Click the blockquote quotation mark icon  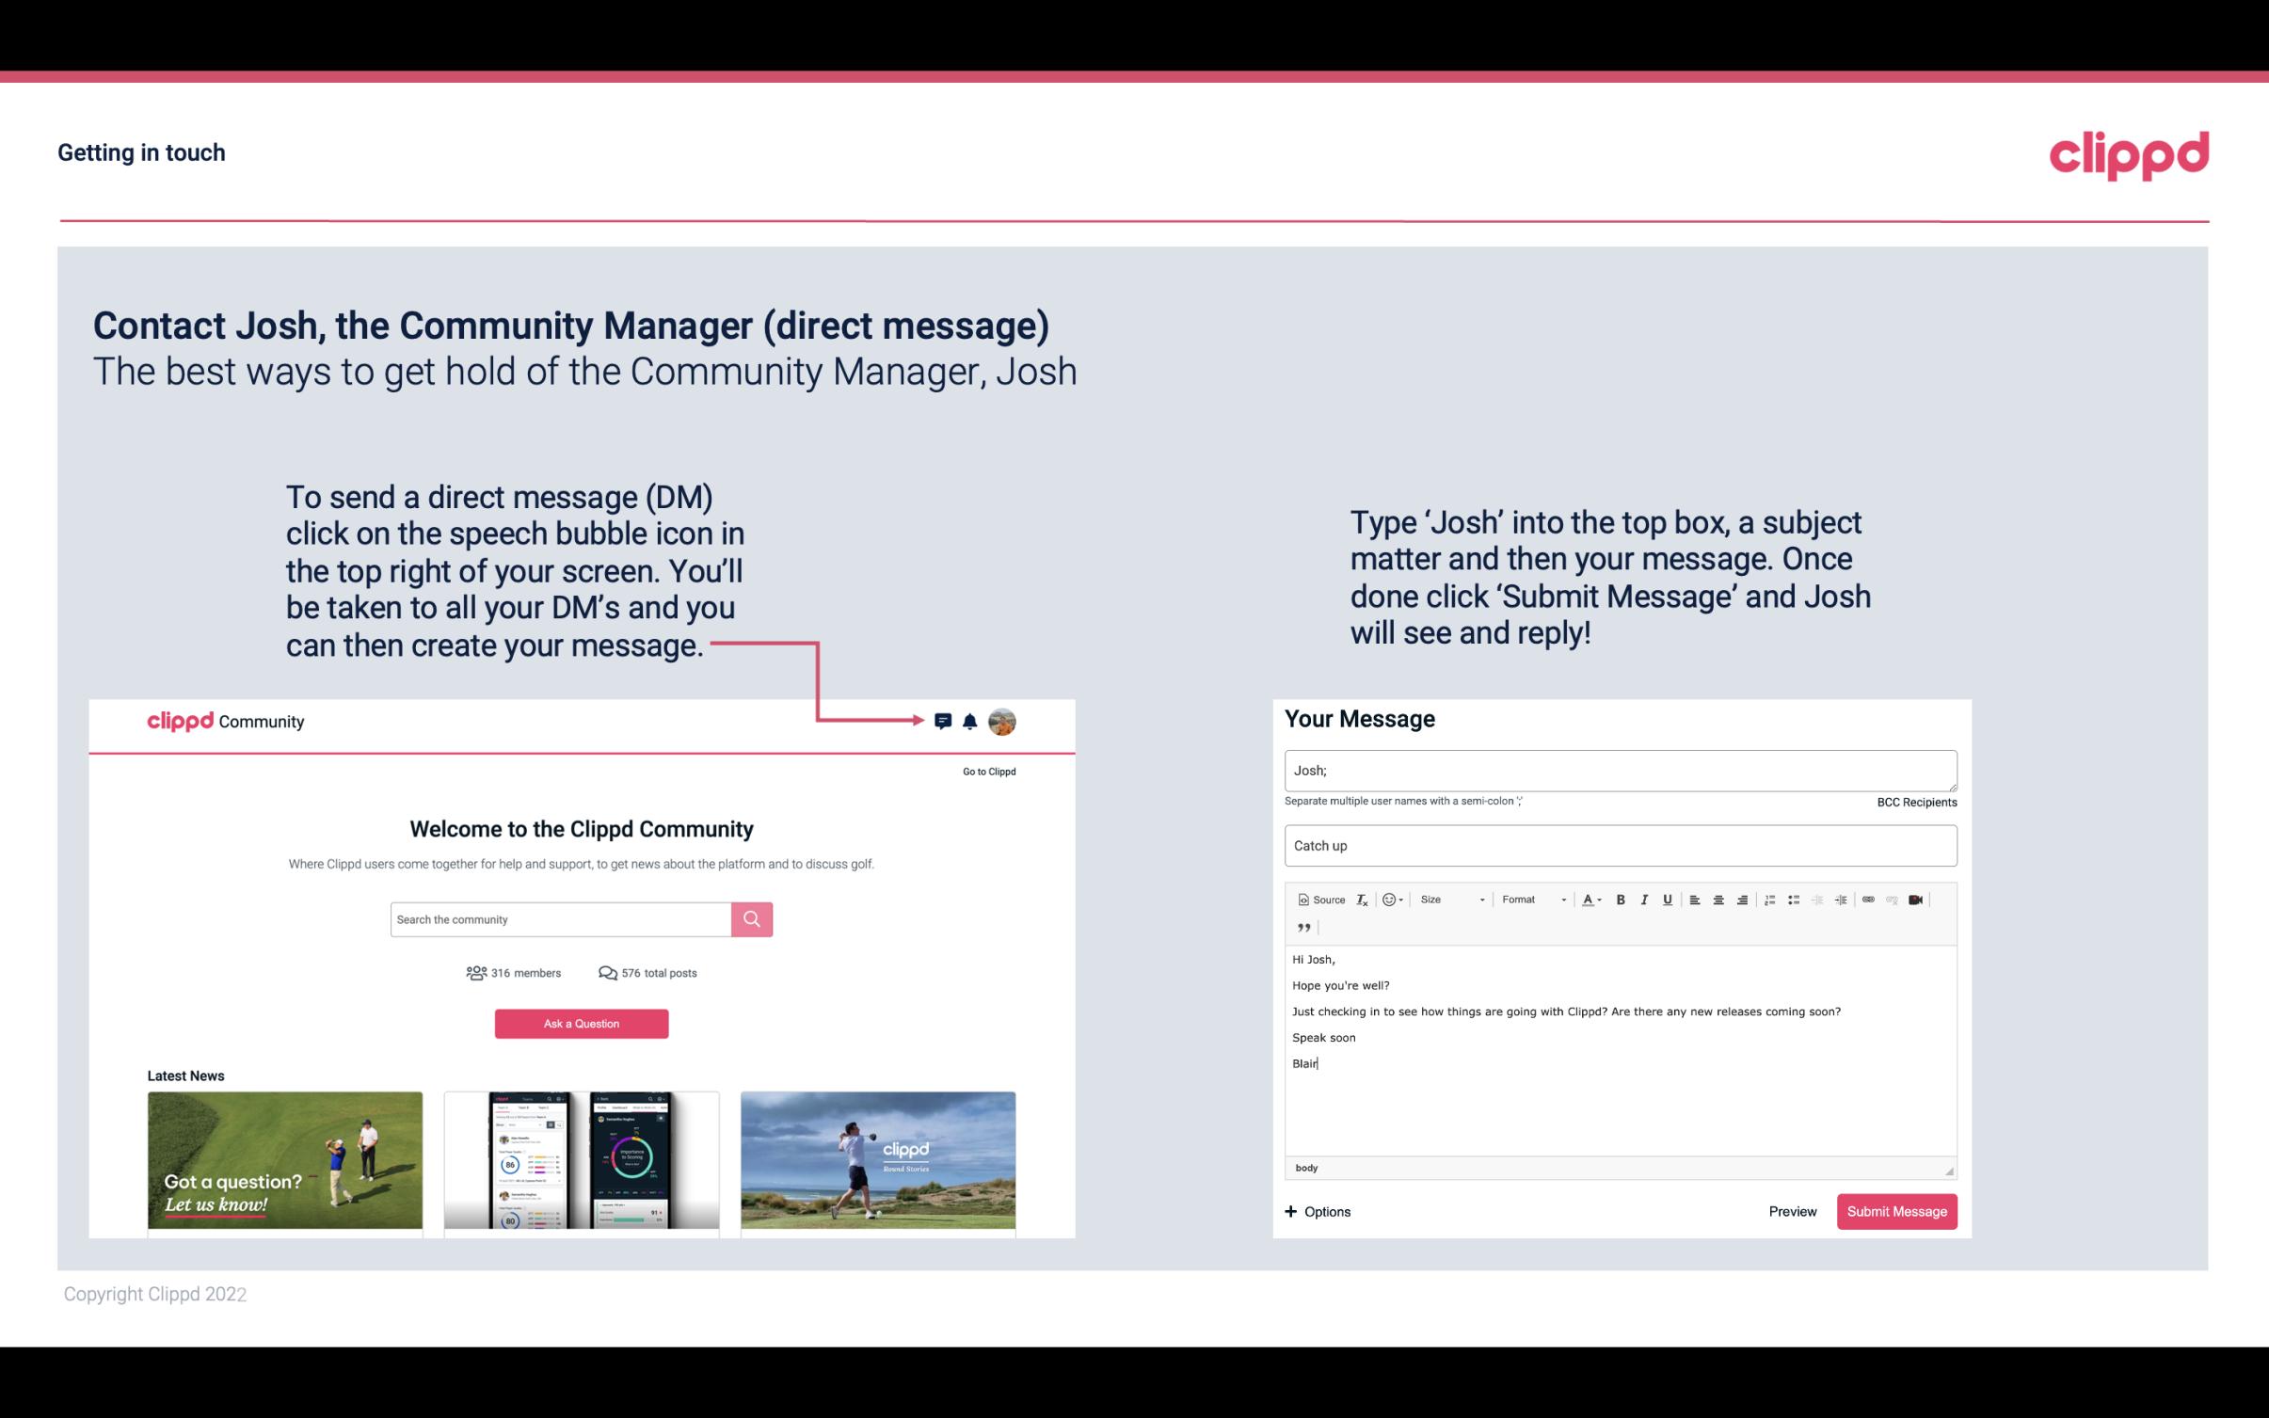(1301, 928)
